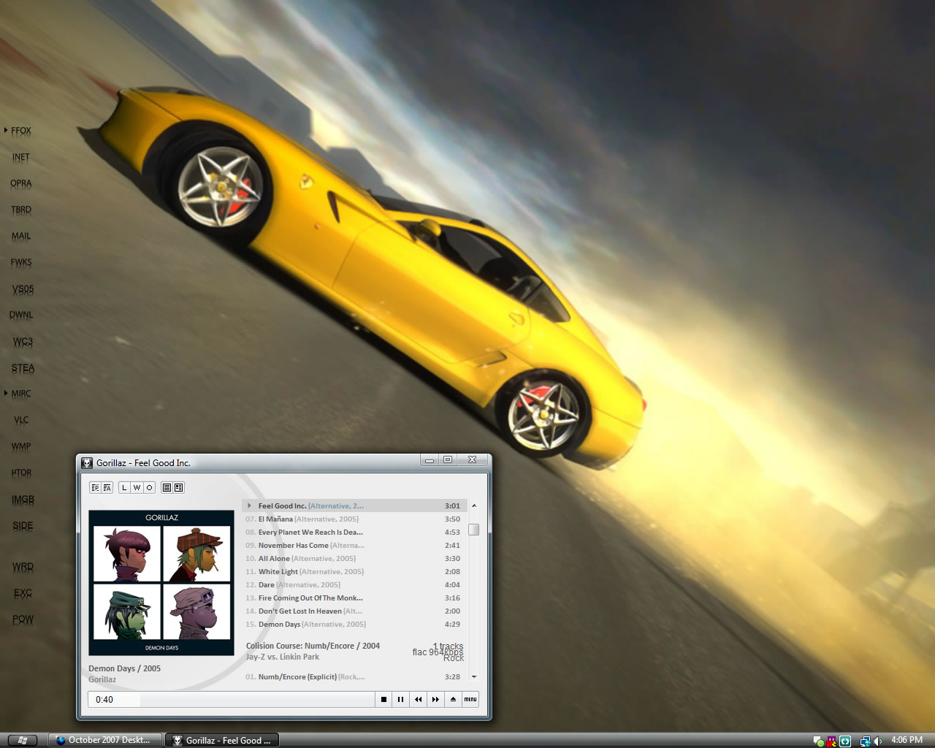
Task: Skip to the previous track
Action: click(418, 699)
